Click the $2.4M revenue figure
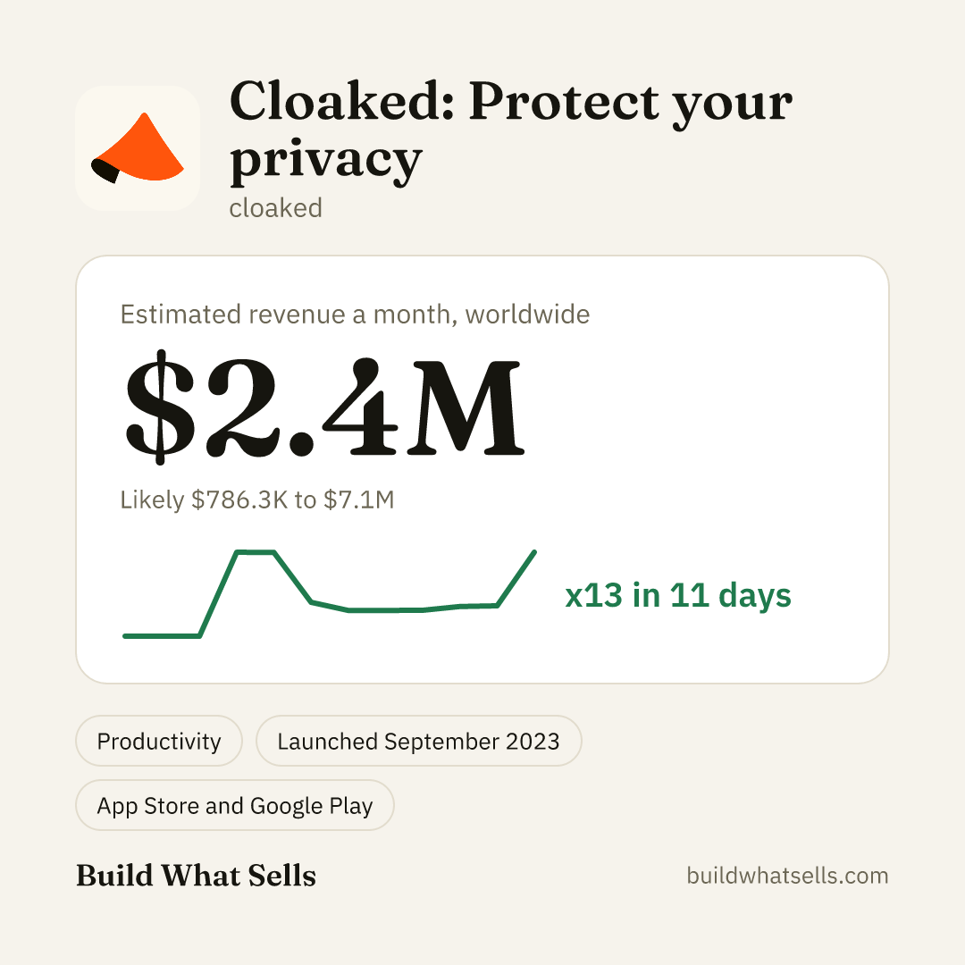 click(324, 407)
